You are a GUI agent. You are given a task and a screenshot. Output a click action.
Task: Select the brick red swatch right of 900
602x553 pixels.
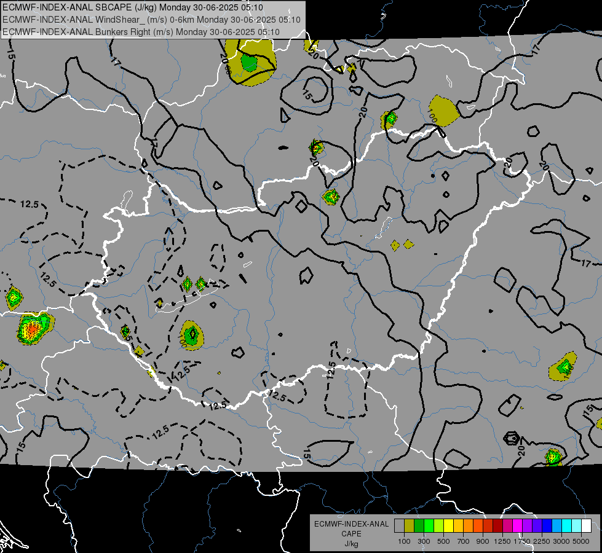click(x=488, y=526)
